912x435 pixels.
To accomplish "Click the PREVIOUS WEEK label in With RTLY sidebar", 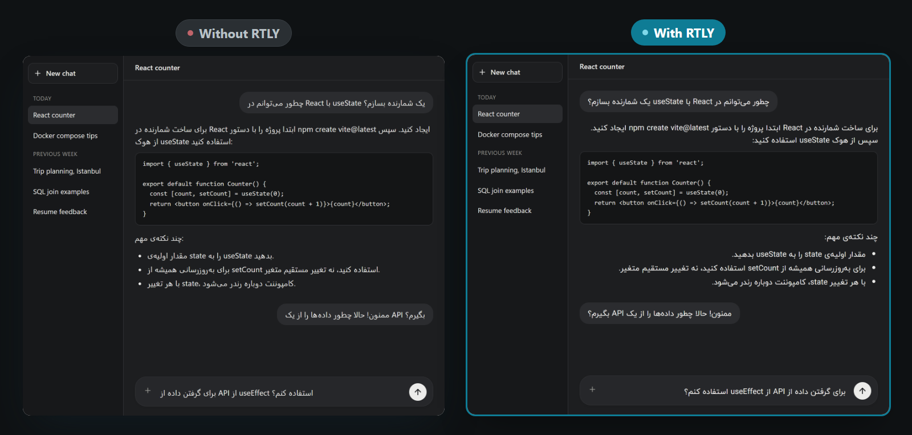I will (500, 153).
